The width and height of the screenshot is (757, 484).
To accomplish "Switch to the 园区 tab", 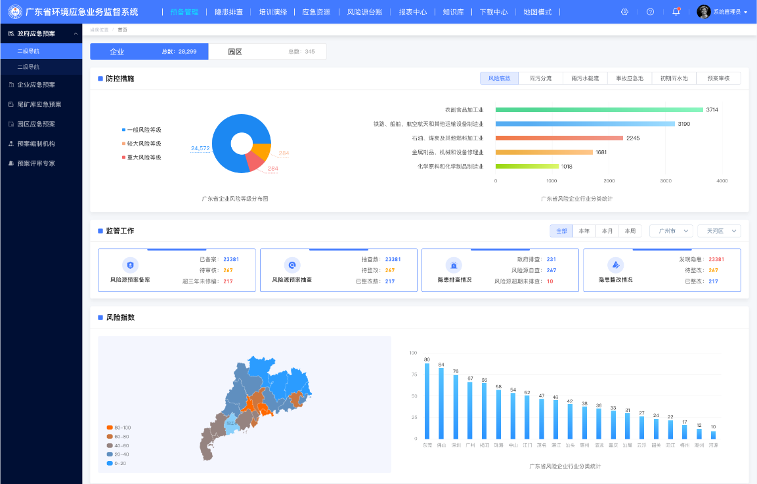I will tap(267, 52).
